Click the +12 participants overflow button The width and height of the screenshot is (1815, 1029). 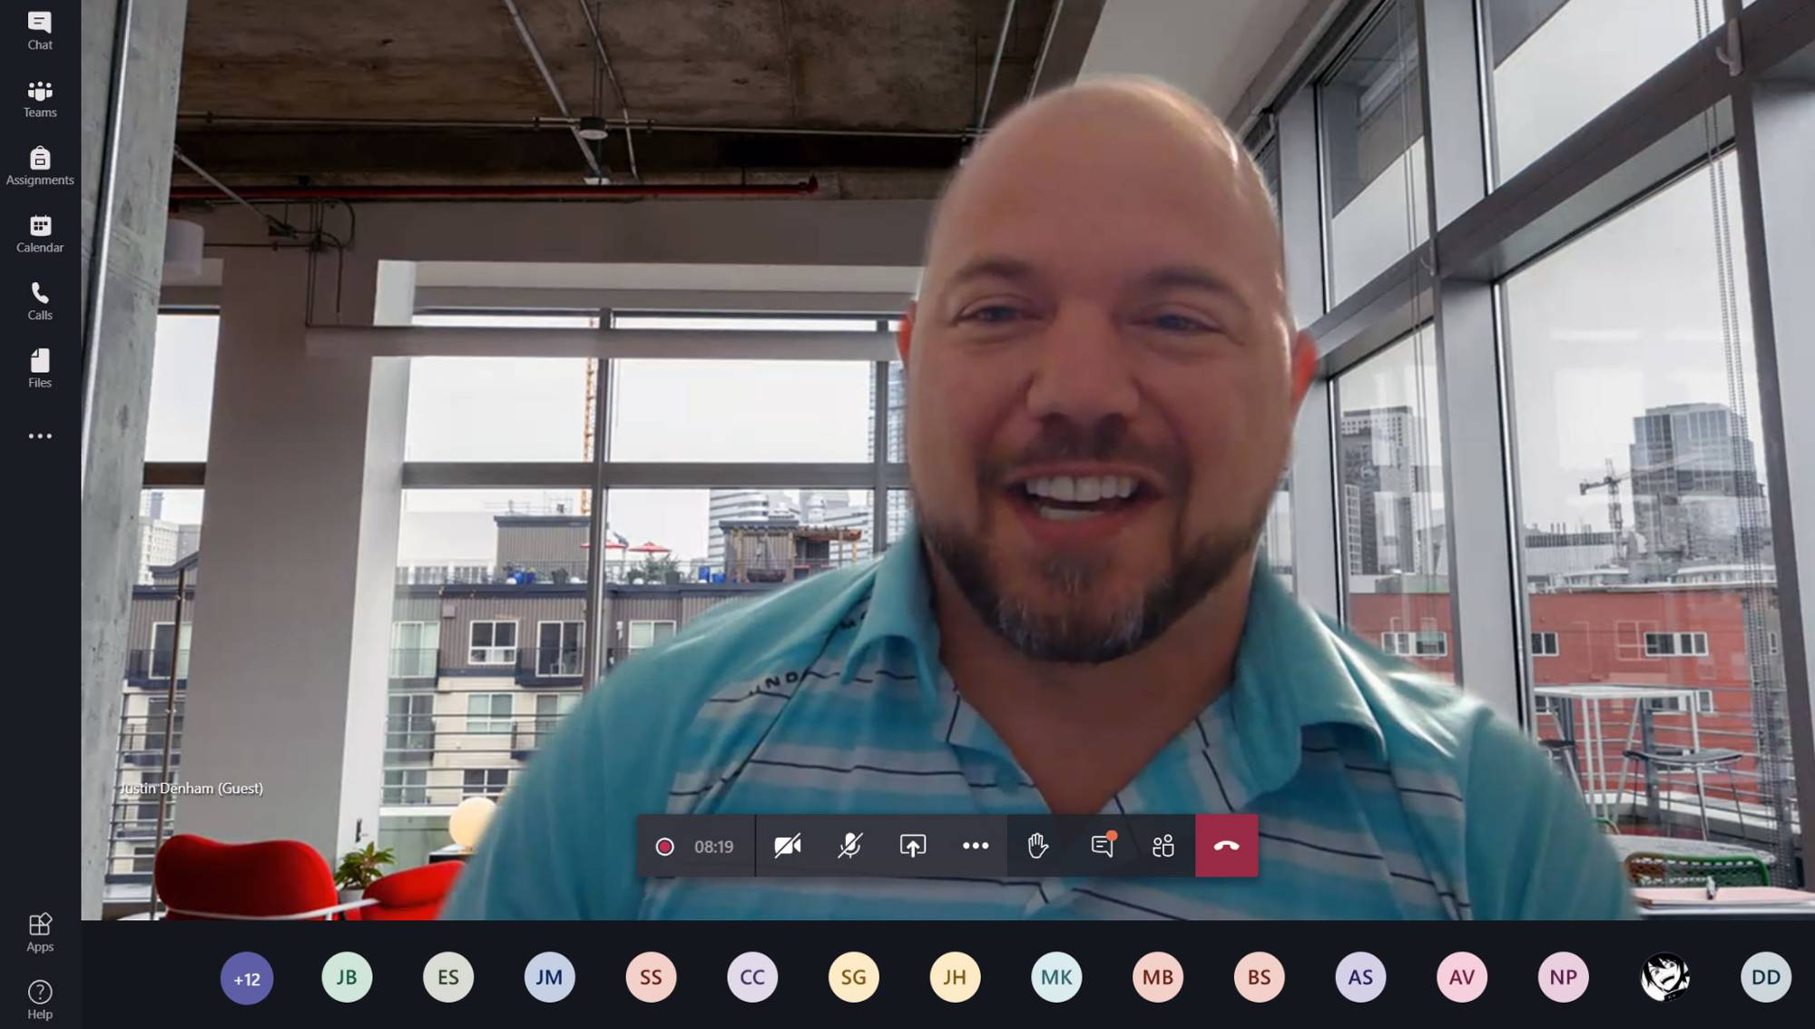click(x=246, y=978)
